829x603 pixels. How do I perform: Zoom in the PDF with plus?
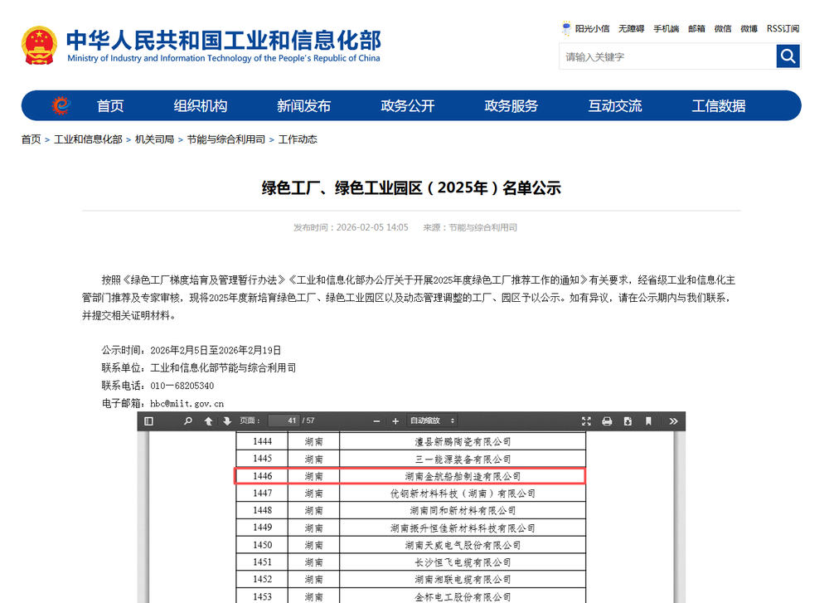point(395,421)
